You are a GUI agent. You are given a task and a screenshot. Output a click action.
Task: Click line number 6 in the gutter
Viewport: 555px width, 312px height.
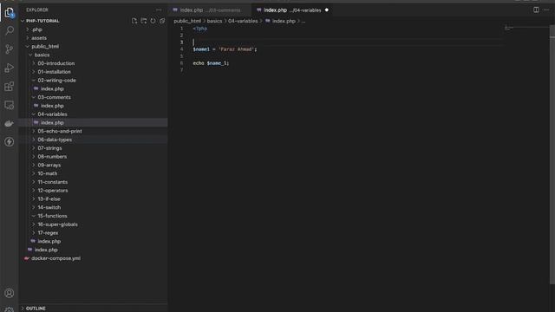[181, 63]
